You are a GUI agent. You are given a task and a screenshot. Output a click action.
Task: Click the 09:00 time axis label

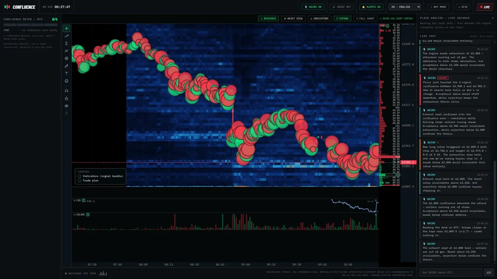(245, 265)
